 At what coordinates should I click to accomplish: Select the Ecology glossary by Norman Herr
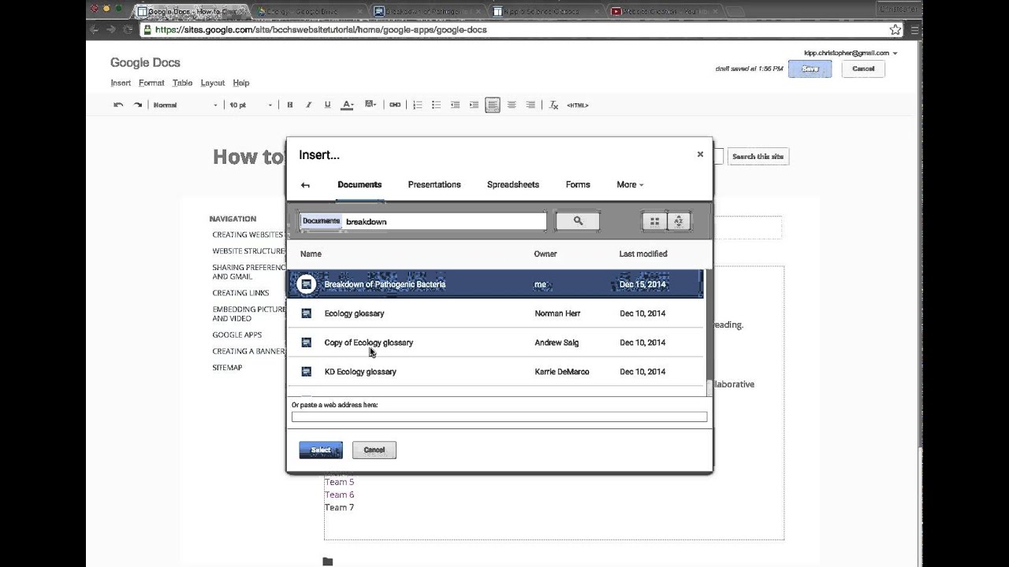click(495, 313)
